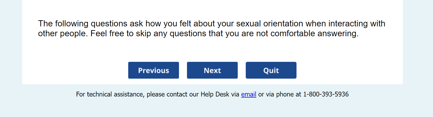Click the "or via phone at" text

pyautogui.click(x=279, y=94)
